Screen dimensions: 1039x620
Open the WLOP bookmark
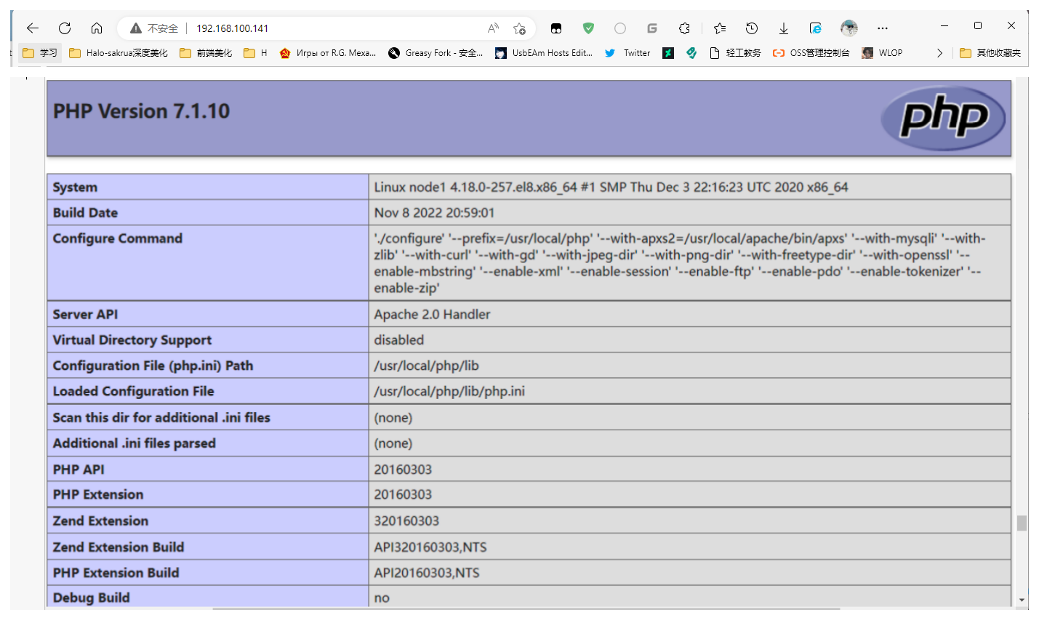(882, 52)
